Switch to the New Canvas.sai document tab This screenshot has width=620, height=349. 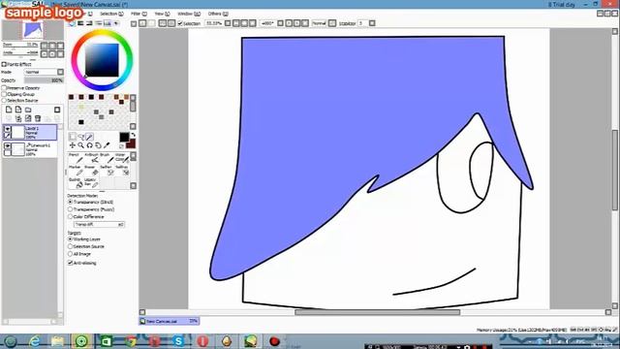pos(170,321)
